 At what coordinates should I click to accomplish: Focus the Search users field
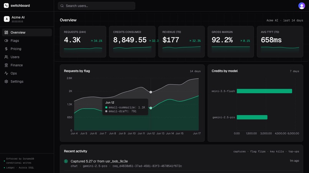[x=97, y=6]
